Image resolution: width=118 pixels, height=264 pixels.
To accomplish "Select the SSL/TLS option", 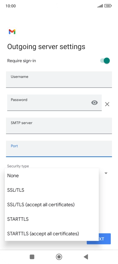I will point(52,190).
